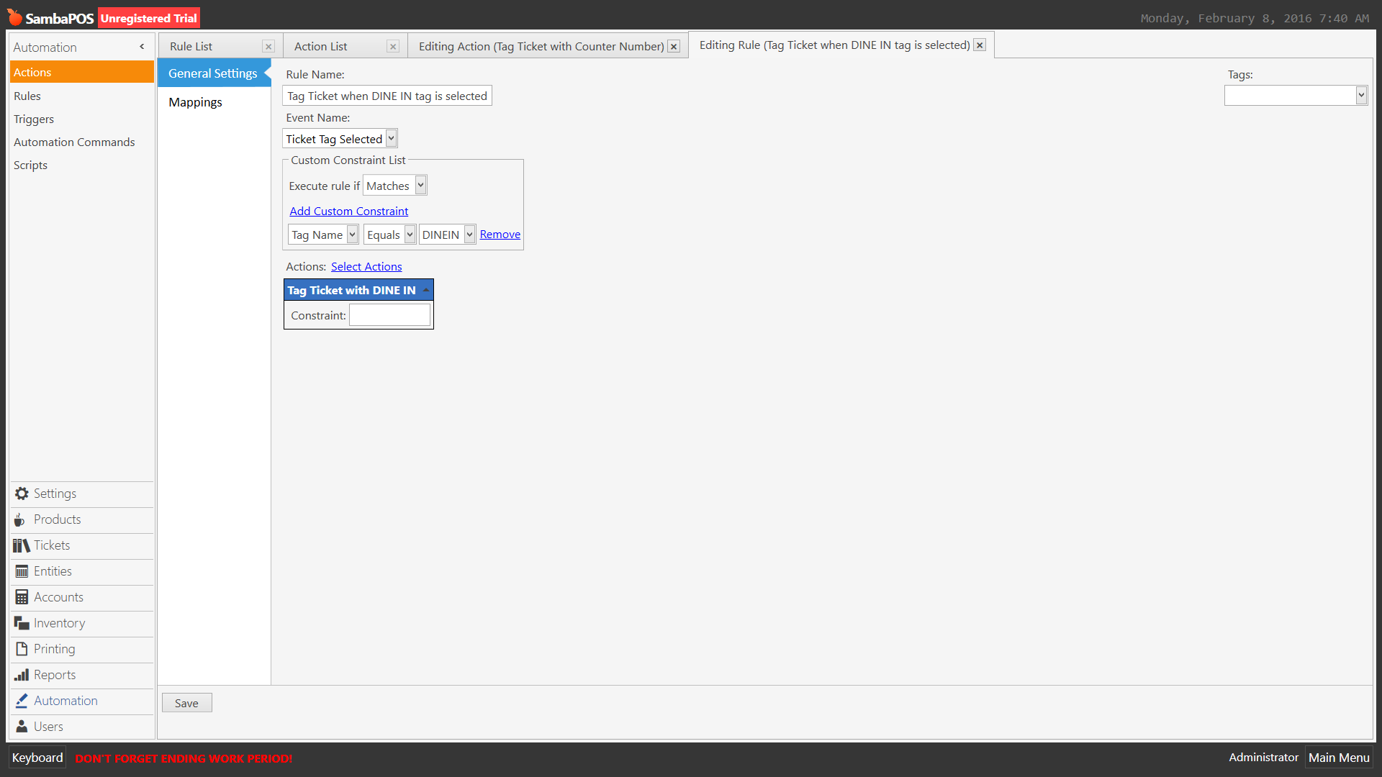Screen dimensions: 1382x777
Task: Open the DINEIN value dropdown
Action: [469, 235]
